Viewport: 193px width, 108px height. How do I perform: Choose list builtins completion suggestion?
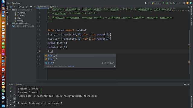point(80,63)
